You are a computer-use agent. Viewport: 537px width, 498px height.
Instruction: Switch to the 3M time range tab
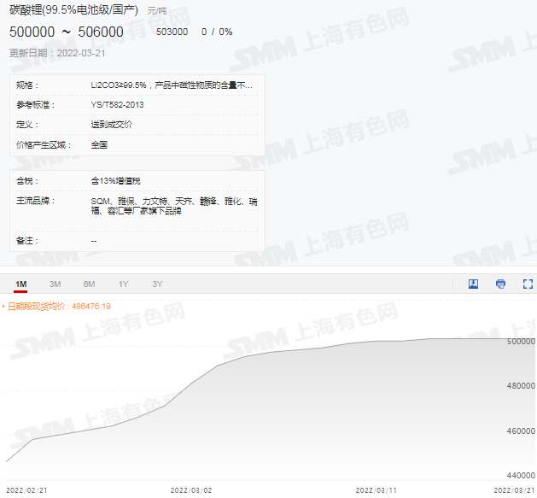(x=55, y=284)
